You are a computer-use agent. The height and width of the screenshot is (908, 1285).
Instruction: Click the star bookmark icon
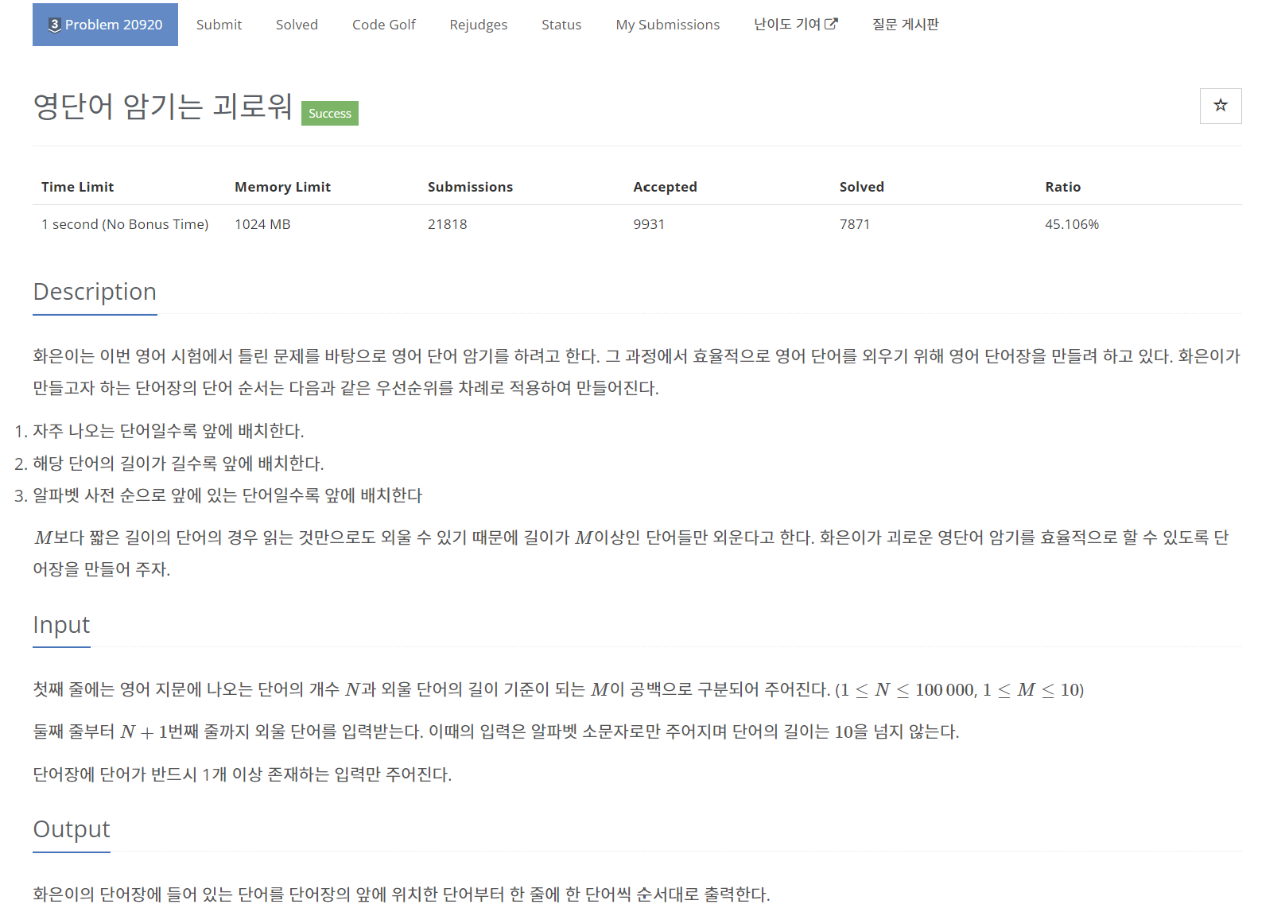tap(1221, 106)
